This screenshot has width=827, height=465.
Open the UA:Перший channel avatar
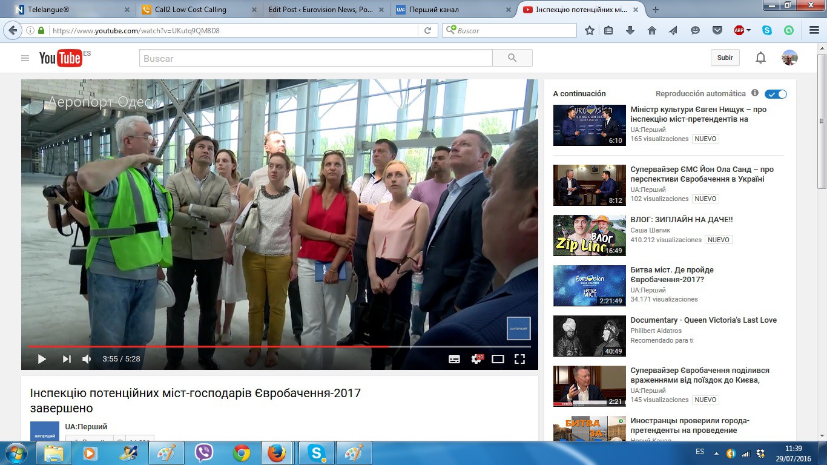coord(45,431)
